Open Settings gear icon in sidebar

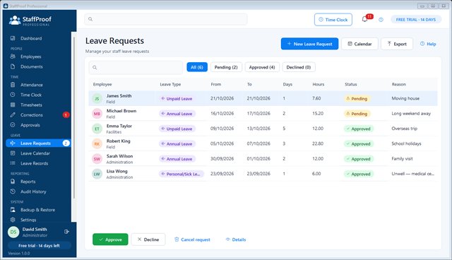(13, 220)
